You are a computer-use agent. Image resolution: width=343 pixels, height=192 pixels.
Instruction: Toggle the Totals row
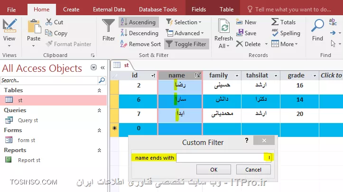(x=284, y=22)
